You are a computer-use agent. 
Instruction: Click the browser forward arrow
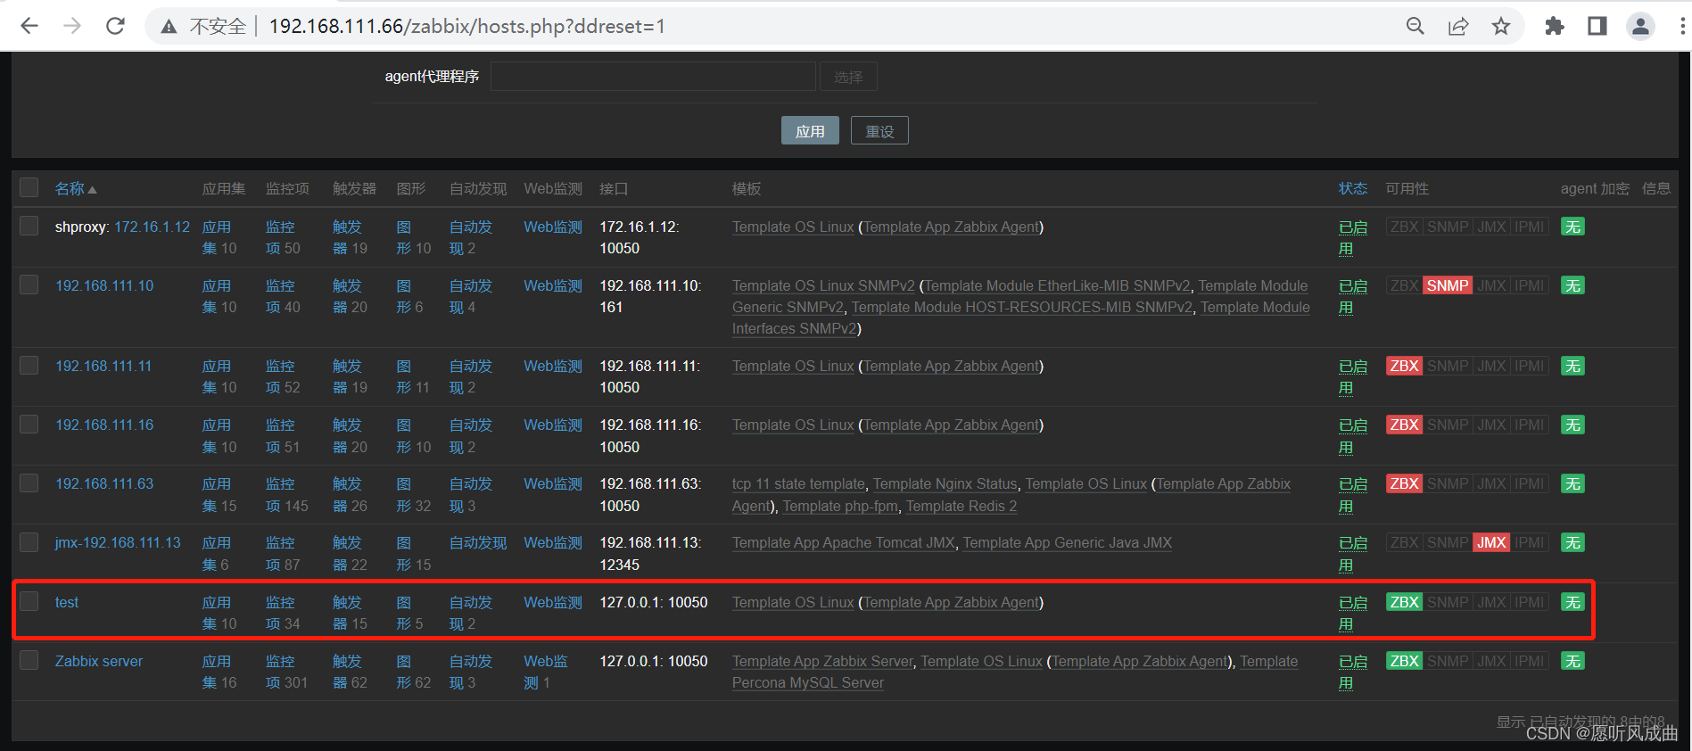(x=72, y=26)
